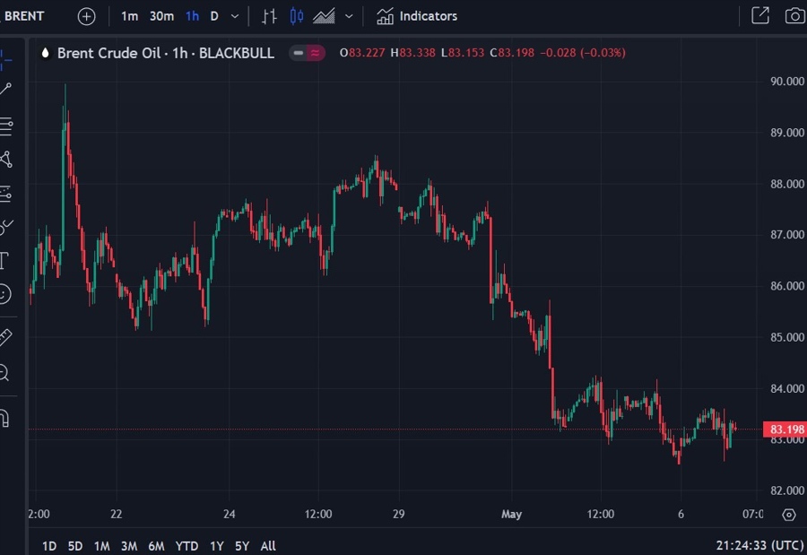The height and width of the screenshot is (555, 807).
Task: Click the oil drop symbol logo
Action: [46, 53]
